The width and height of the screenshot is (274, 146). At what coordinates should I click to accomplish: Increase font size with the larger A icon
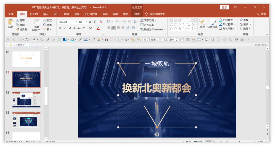point(90,22)
